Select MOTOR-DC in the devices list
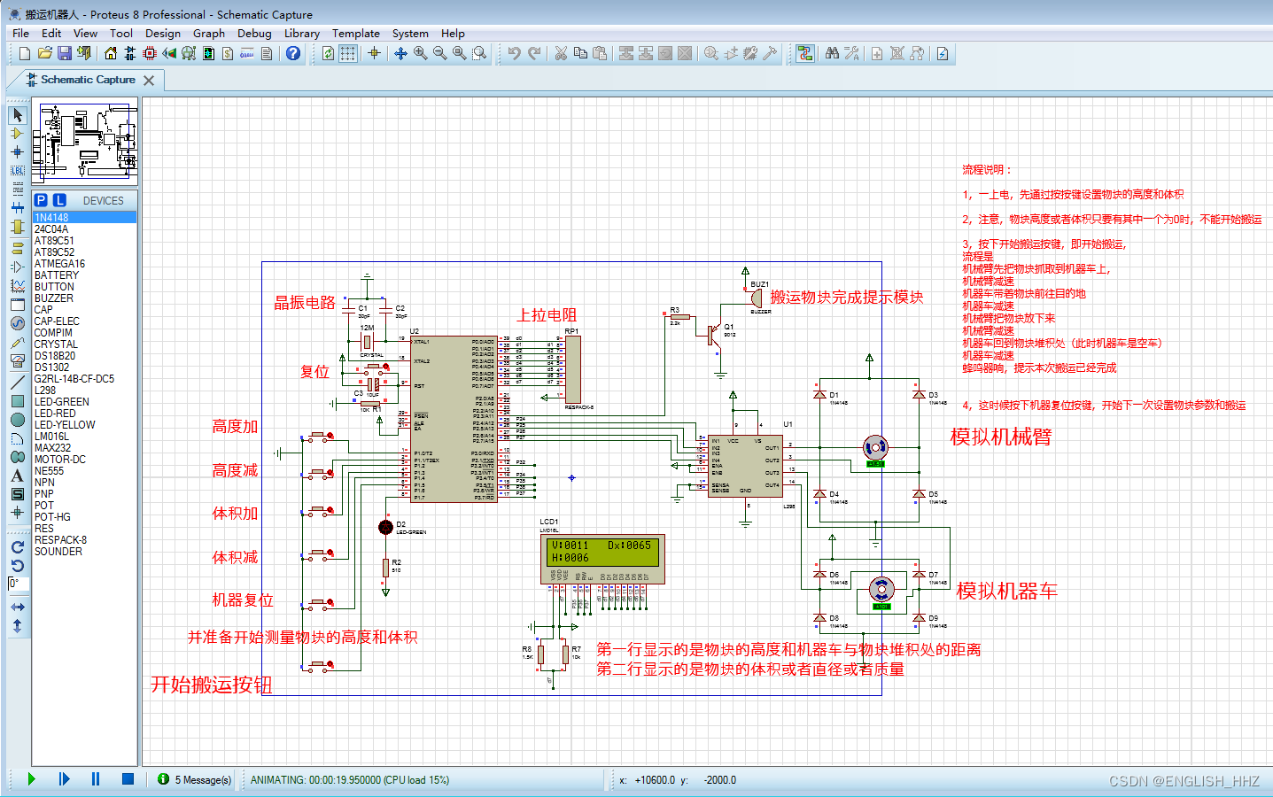This screenshot has width=1273, height=797. click(x=85, y=460)
